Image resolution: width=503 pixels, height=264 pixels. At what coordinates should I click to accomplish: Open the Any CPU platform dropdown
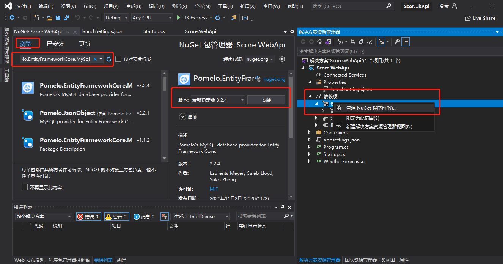point(152,18)
